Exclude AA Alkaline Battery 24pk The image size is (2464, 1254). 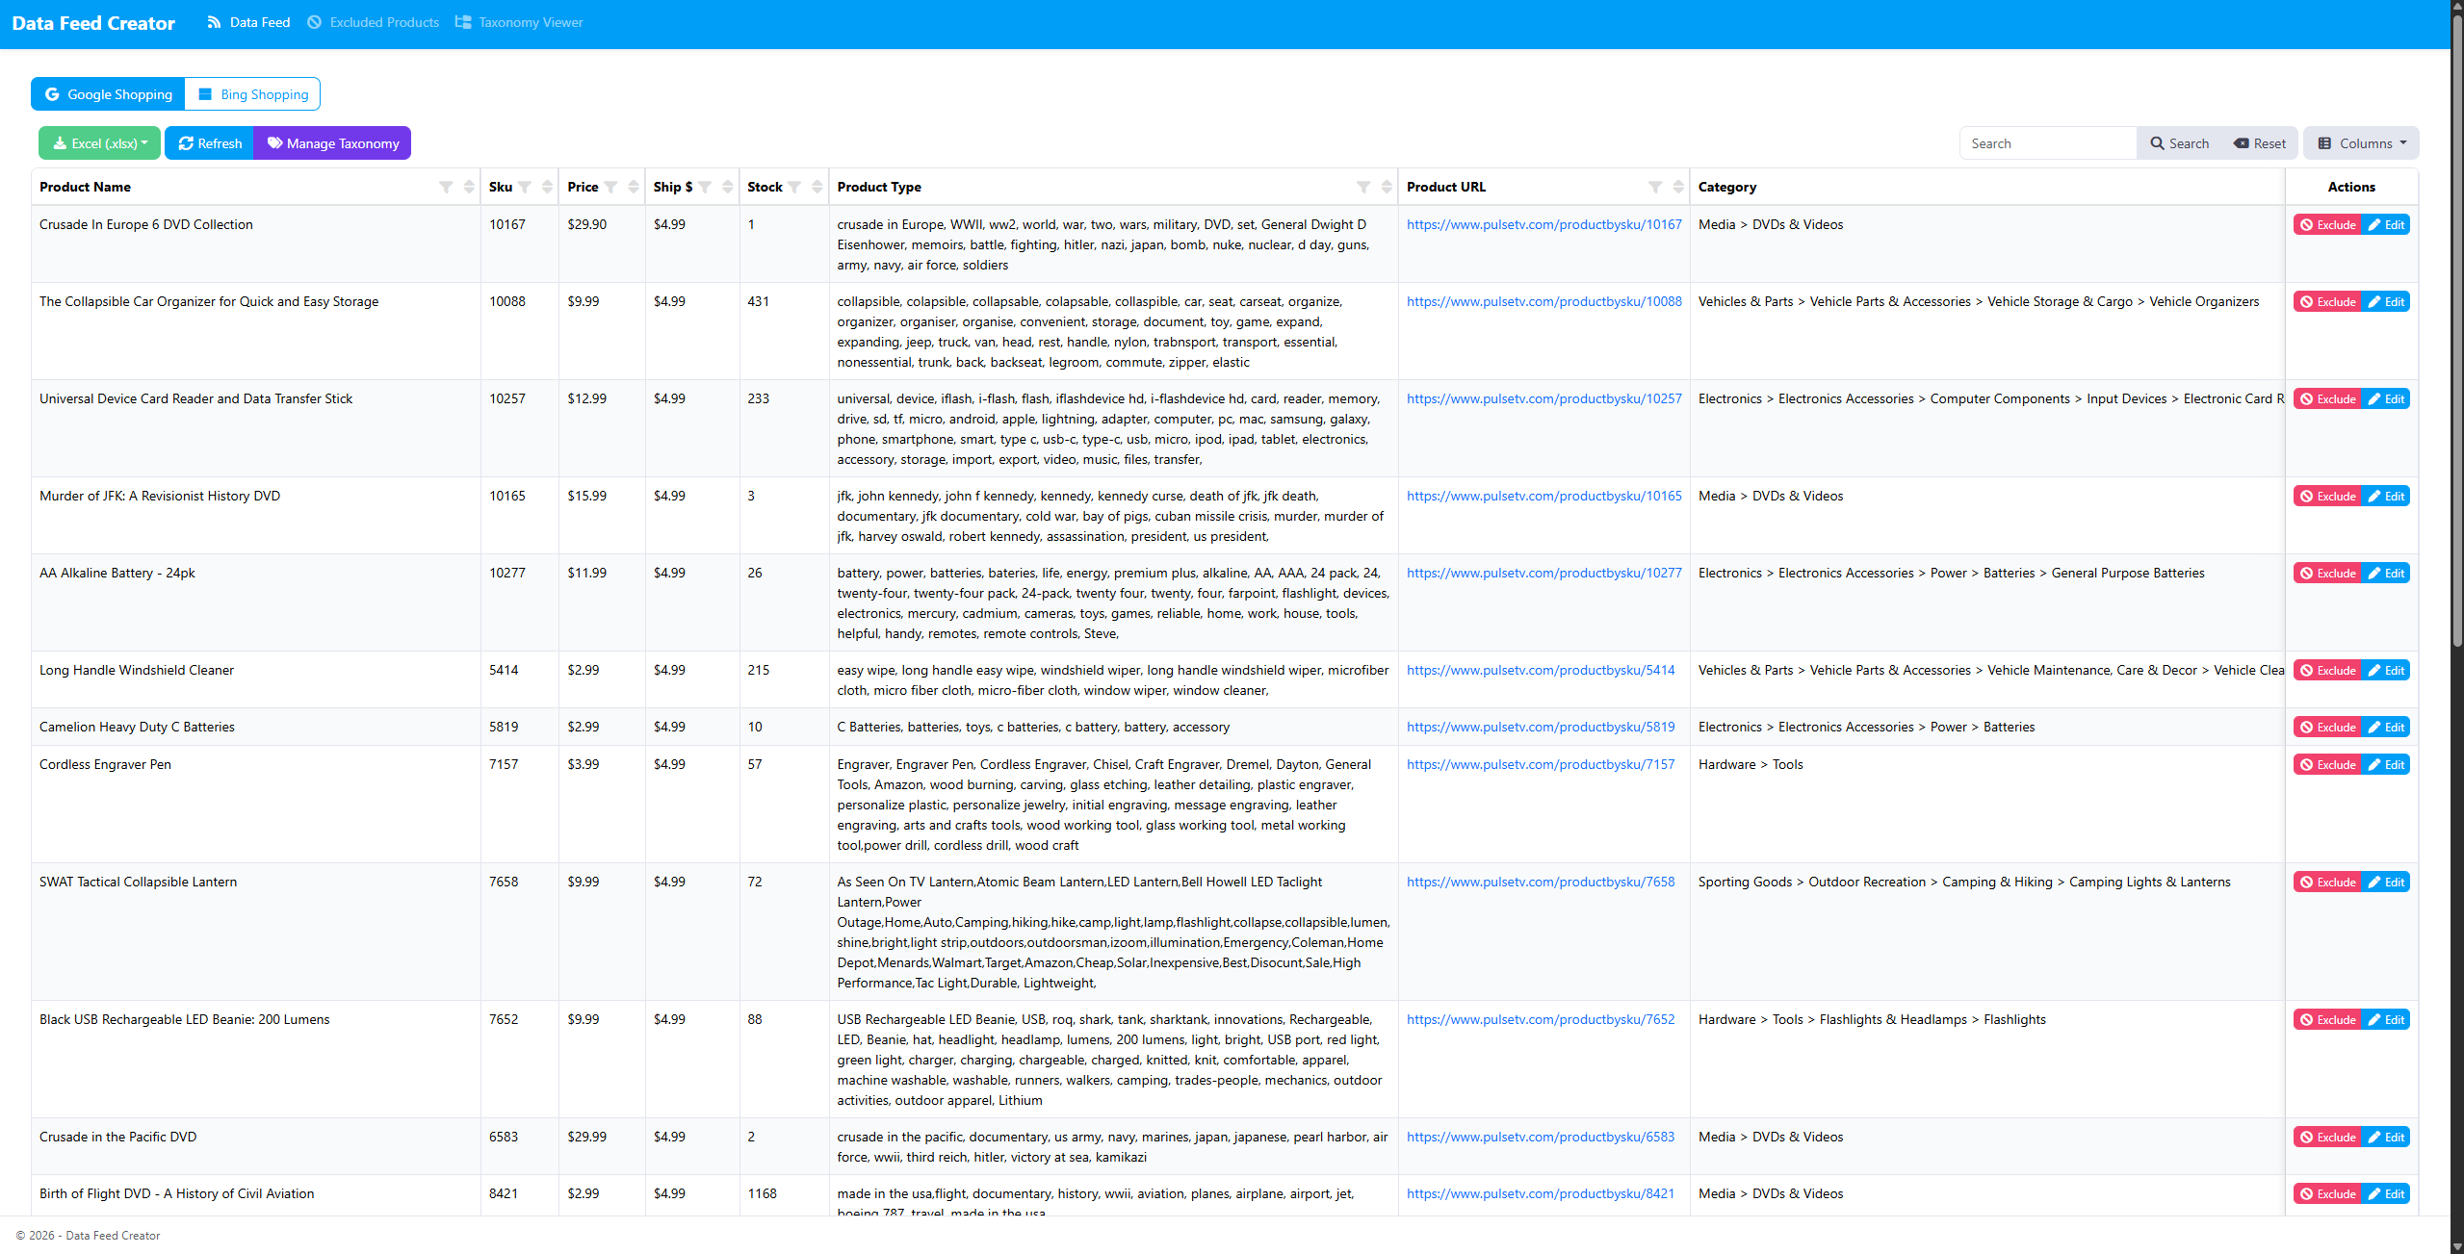click(2327, 574)
